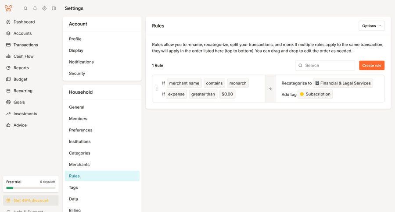This screenshot has width=395, height=212.
Task: Click the settings gear icon
Action: tap(44, 8)
